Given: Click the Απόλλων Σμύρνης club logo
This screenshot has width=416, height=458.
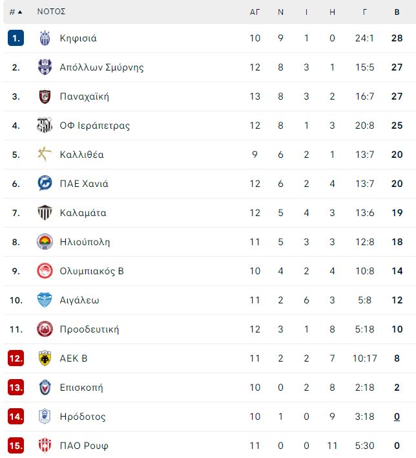Looking at the screenshot, I should pyautogui.click(x=45, y=67).
